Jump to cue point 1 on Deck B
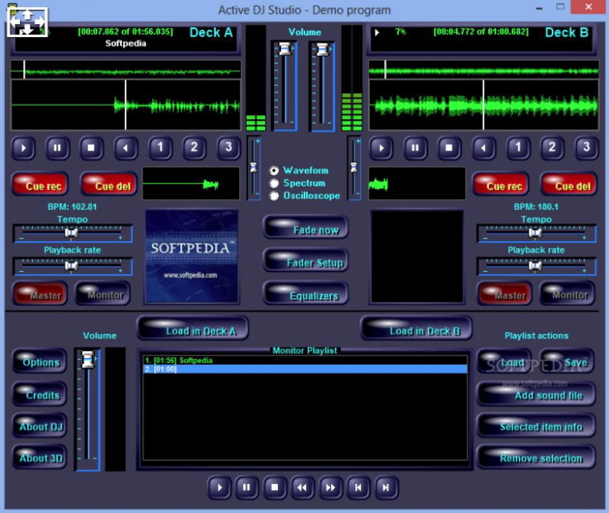Image resolution: width=609 pixels, height=513 pixels. [518, 148]
